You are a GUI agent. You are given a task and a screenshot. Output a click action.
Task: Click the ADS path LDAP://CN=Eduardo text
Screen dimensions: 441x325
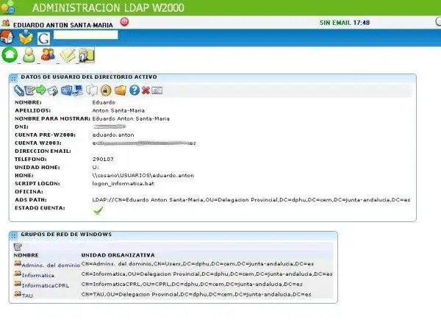coord(251,200)
